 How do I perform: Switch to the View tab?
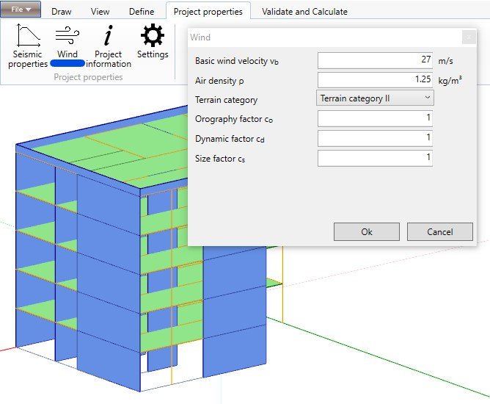[x=100, y=12]
